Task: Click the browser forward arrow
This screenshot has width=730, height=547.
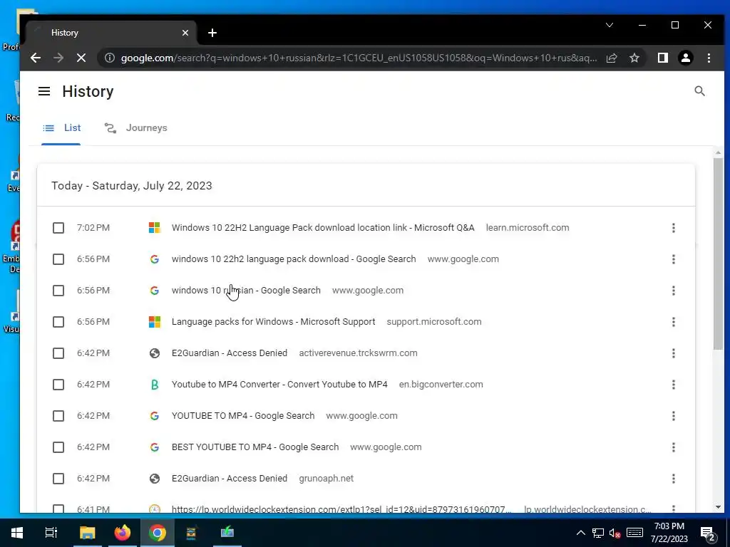Action: pos(58,58)
